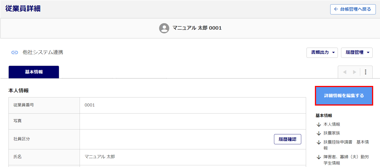Screen dimensions: 380x167
Task: Jump to 本人情報 section link
Action: tap(332, 124)
